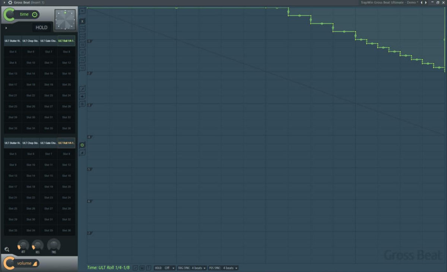Open the scratching clock display
This screenshot has width=447, height=272.
click(x=65, y=19)
